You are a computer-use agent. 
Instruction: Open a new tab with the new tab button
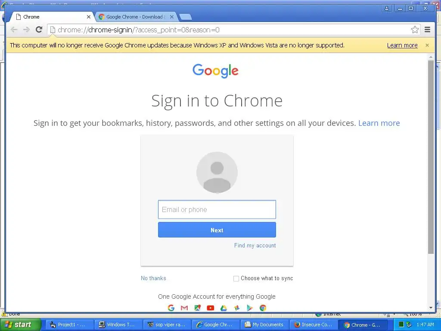(186, 17)
